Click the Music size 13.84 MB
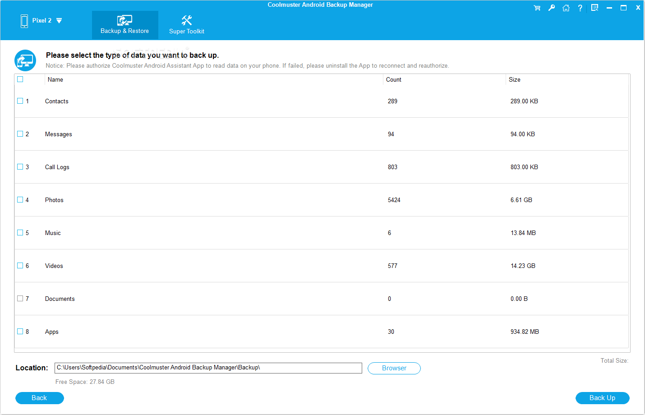 pos(523,233)
